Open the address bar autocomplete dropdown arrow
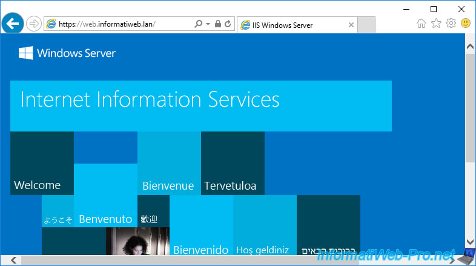This screenshot has width=476, height=266. tap(208, 24)
